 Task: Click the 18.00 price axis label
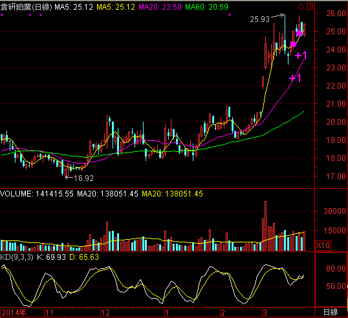(x=336, y=158)
